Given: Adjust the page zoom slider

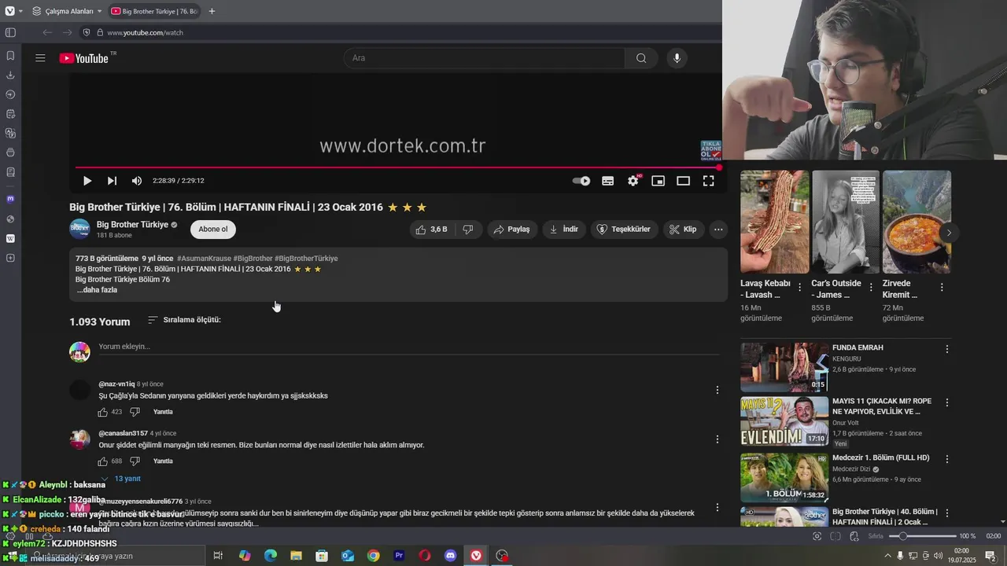Looking at the screenshot, I should click(921, 536).
